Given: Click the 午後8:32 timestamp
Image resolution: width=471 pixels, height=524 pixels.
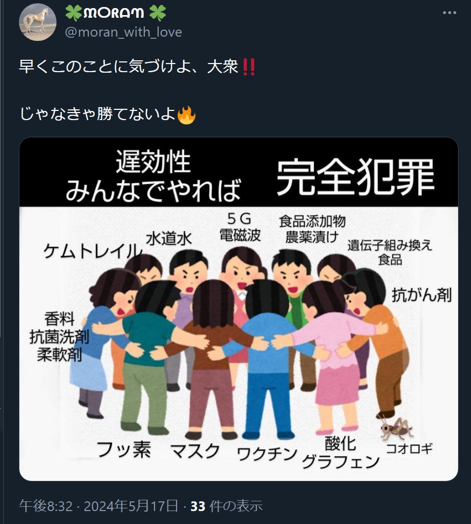Looking at the screenshot, I should pos(46,506).
